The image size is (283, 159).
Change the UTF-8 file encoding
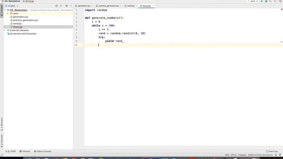tap(233, 155)
